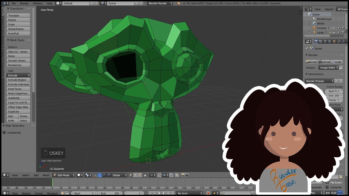
Task: Click the OpenGL render camera icon
Action: [183, 175]
